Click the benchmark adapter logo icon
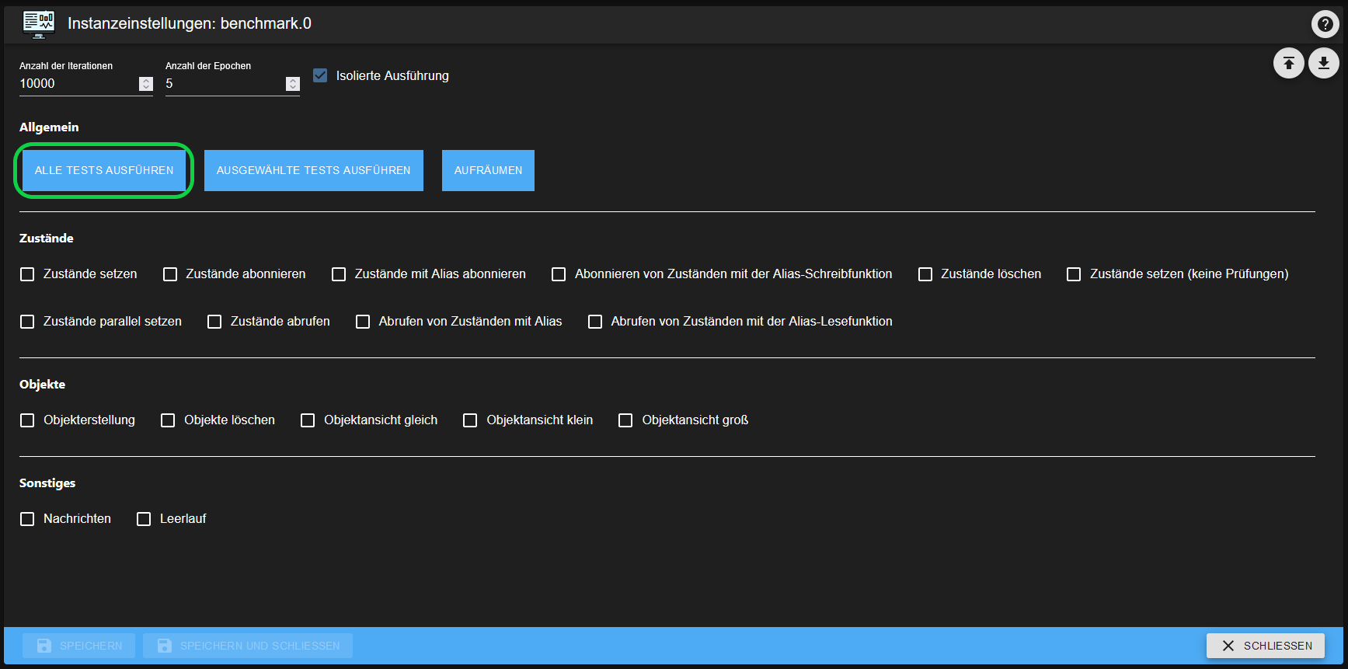 coord(39,24)
